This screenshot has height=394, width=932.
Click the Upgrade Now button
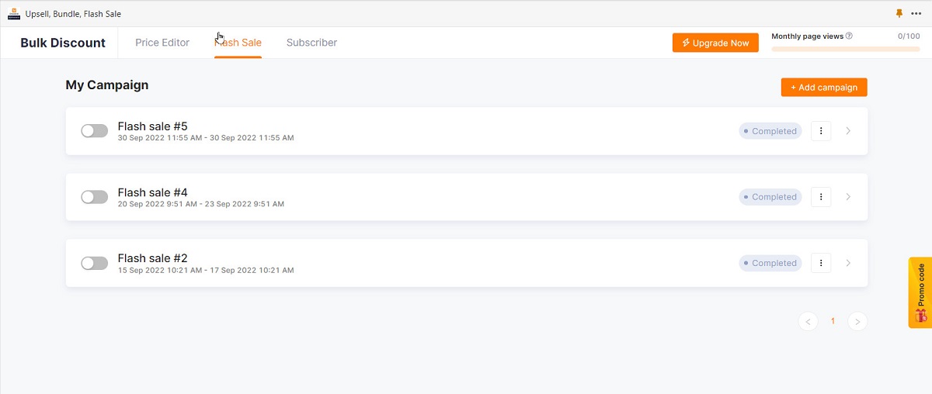point(715,43)
